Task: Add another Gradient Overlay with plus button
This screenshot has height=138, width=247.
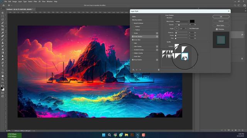Action: pos(157,50)
